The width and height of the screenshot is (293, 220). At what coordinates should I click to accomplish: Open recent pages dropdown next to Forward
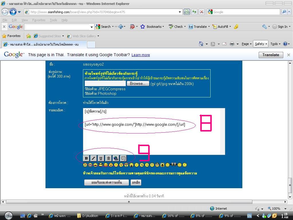[19, 12]
